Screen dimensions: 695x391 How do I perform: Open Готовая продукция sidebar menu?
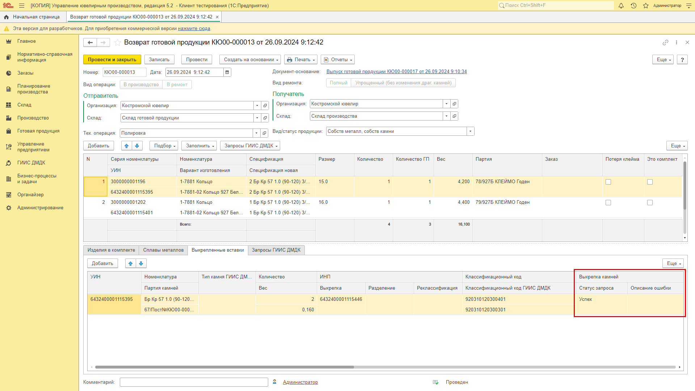click(38, 131)
